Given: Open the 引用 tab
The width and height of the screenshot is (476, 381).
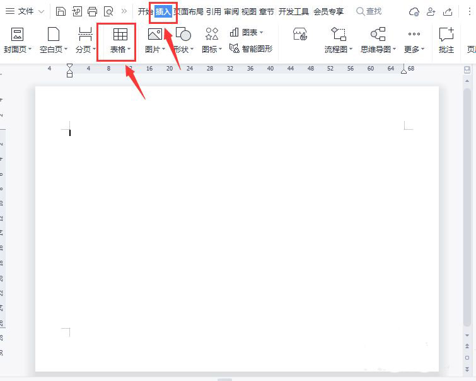Looking at the screenshot, I should (213, 11).
